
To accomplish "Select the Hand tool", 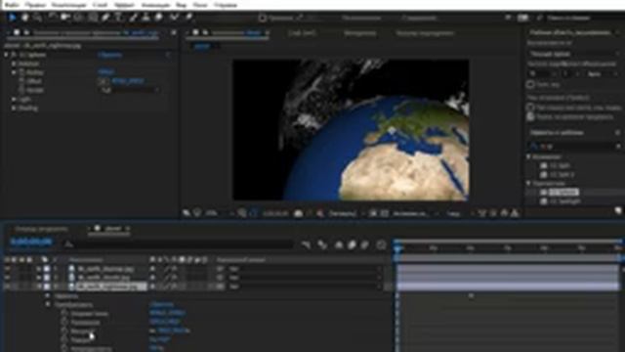I will coord(24,18).
